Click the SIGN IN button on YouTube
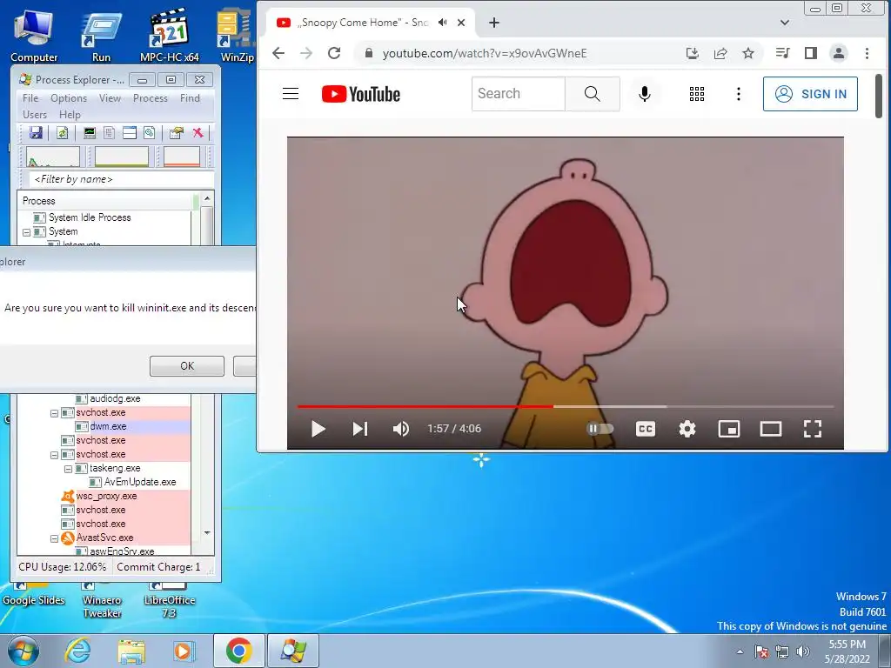 810,94
